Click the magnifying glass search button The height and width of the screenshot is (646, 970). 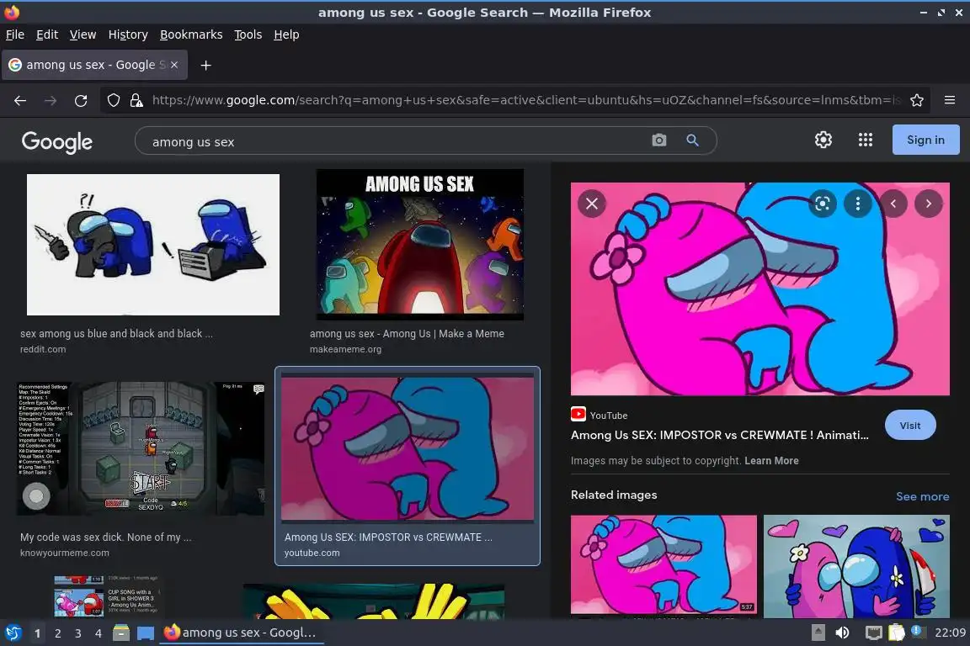pyautogui.click(x=693, y=140)
